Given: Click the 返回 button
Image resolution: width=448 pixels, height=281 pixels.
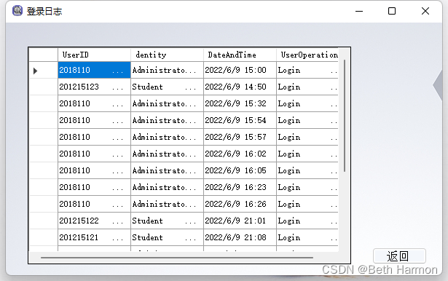Looking at the screenshot, I should tap(399, 256).
